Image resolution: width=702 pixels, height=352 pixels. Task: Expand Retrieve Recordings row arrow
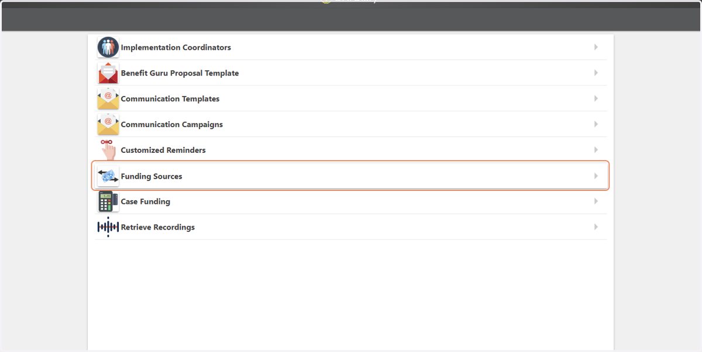596,227
